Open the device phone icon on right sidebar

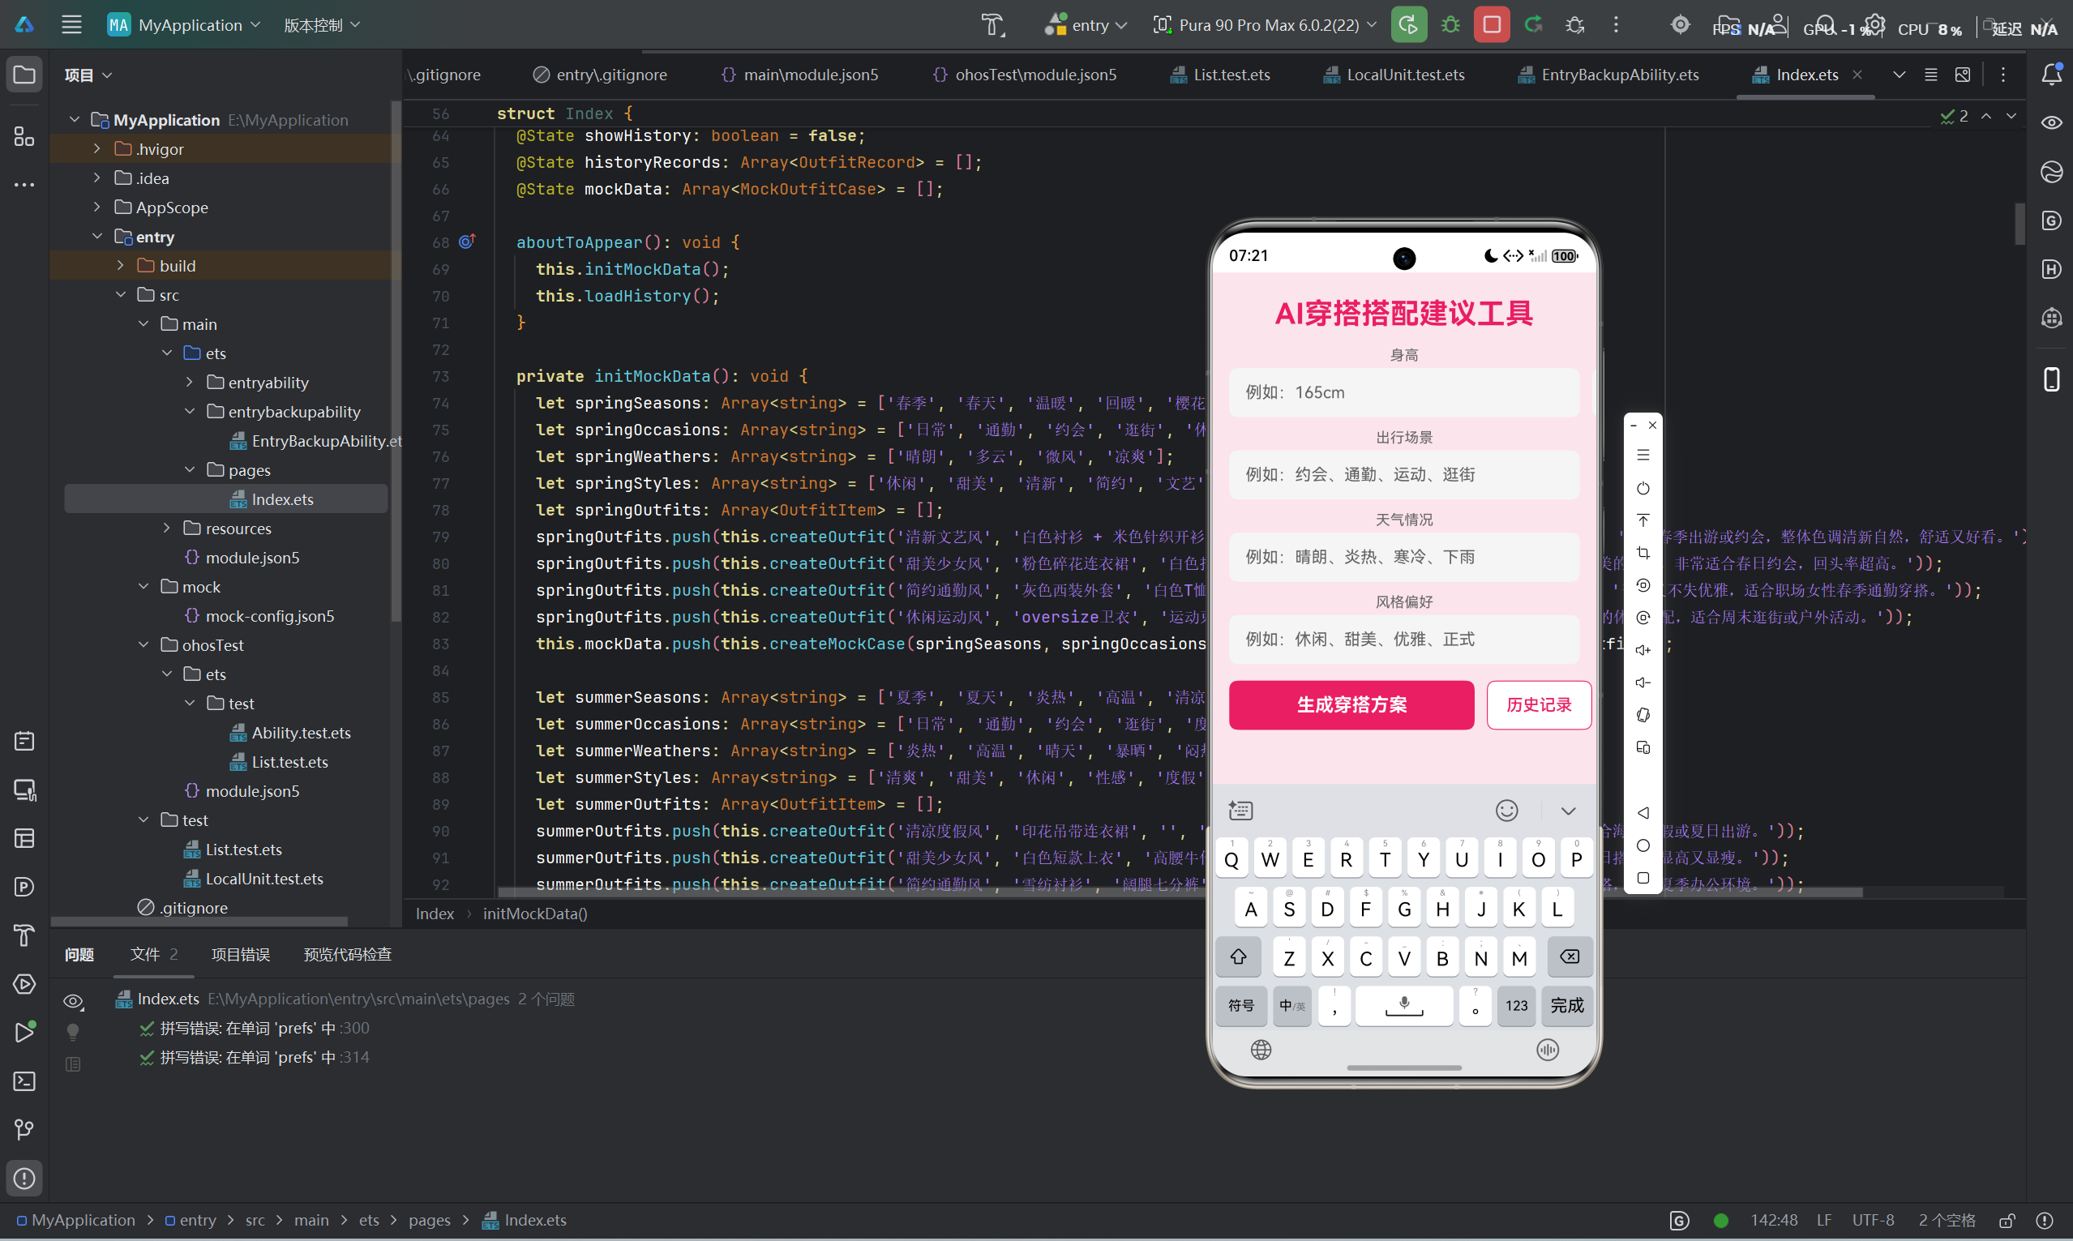tap(2051, 379)
